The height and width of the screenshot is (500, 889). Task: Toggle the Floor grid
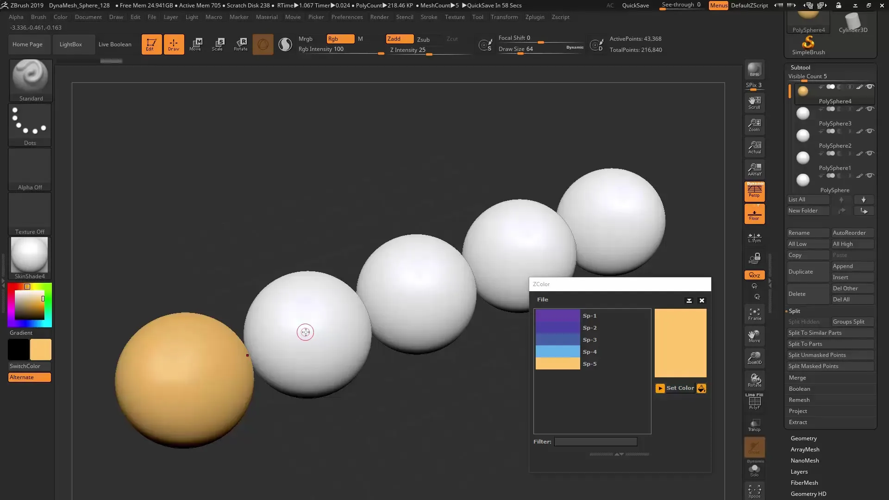[x=754, y=214]
